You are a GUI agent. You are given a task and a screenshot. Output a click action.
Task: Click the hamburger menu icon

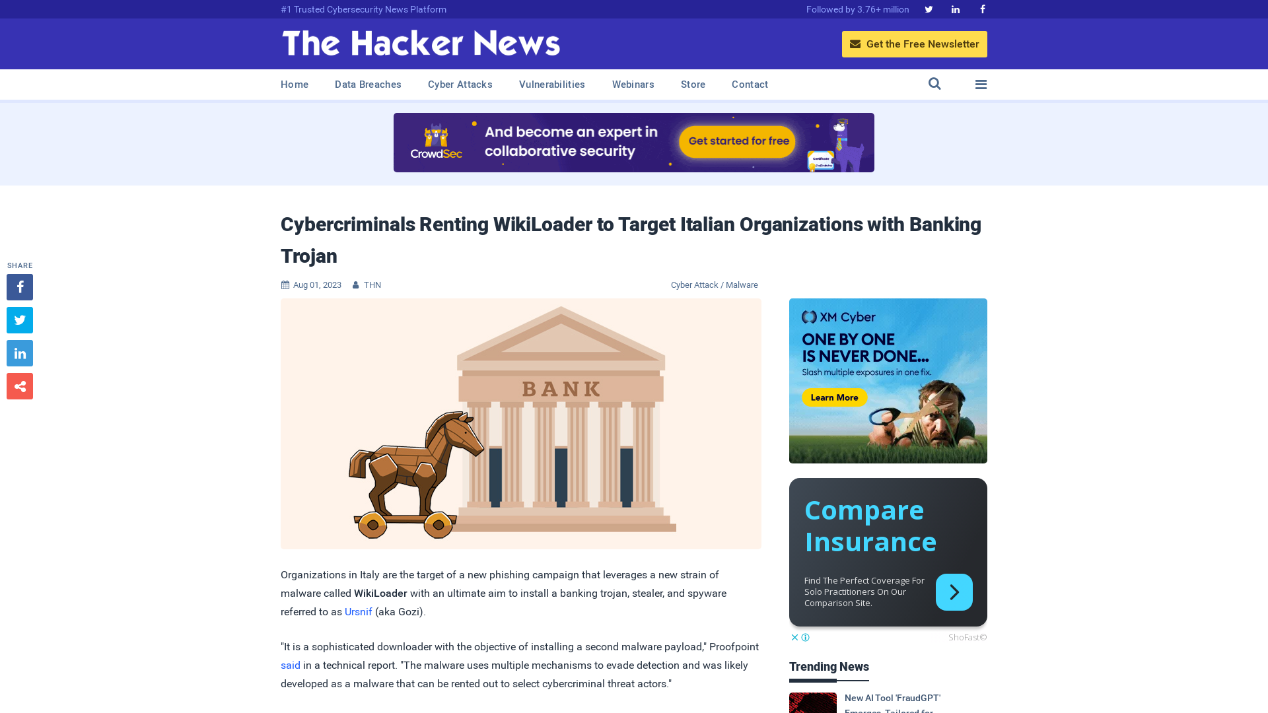tap(981, 84)
